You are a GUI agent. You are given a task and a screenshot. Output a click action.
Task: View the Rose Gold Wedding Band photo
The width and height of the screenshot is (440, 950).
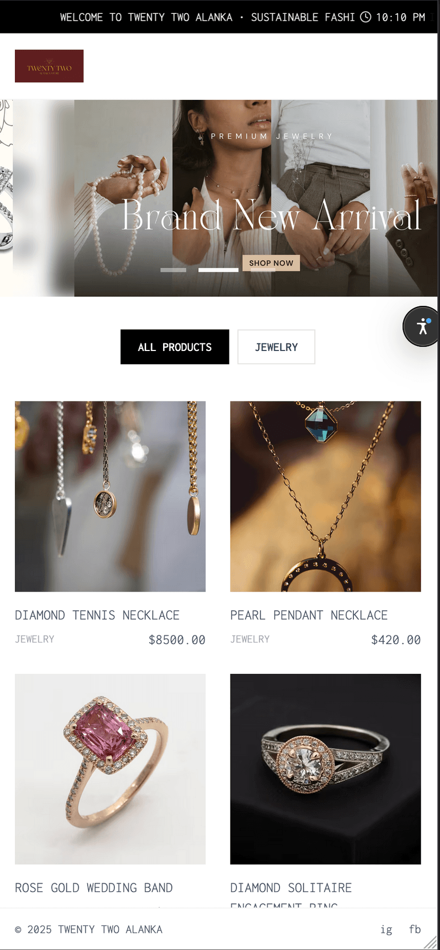(x=110, y=769)
